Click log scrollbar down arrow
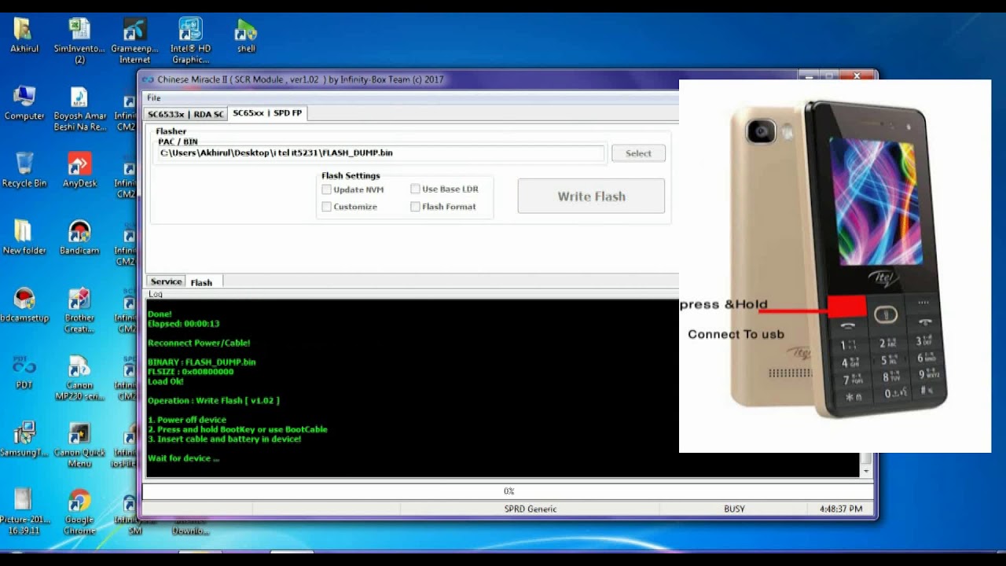 pos(866,471)
